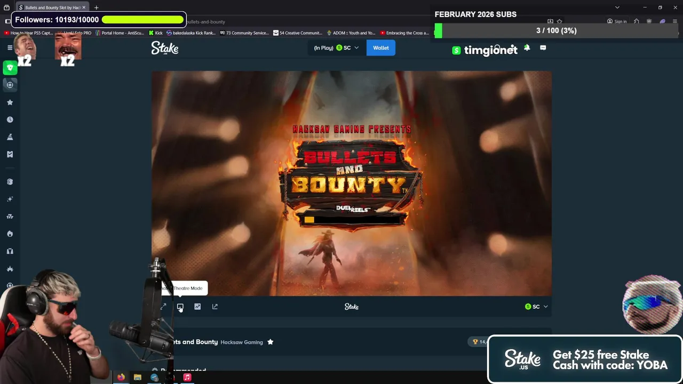683x384 pixels.
Task: Open File Explorer from the taskbar
Action: pos(138,378)
